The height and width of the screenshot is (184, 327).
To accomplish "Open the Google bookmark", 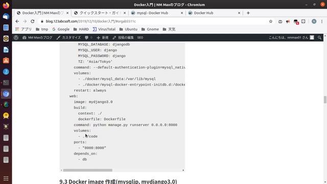I will pyautogui.click(x=61, y=29).
